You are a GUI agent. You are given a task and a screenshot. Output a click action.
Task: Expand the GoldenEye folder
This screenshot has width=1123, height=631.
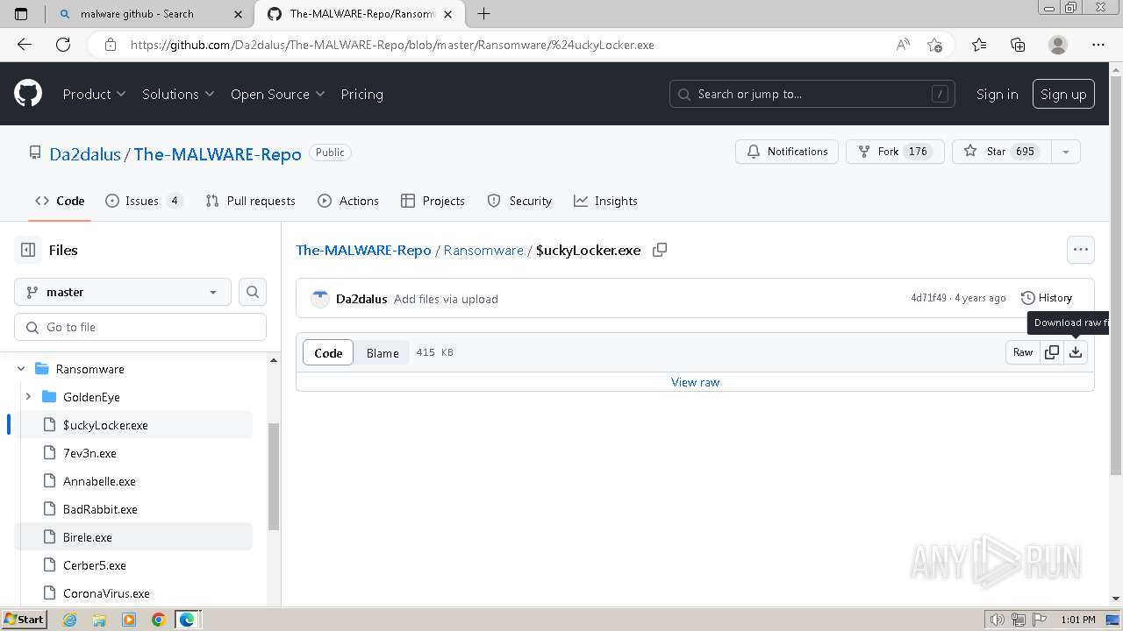tap(28, 397)
